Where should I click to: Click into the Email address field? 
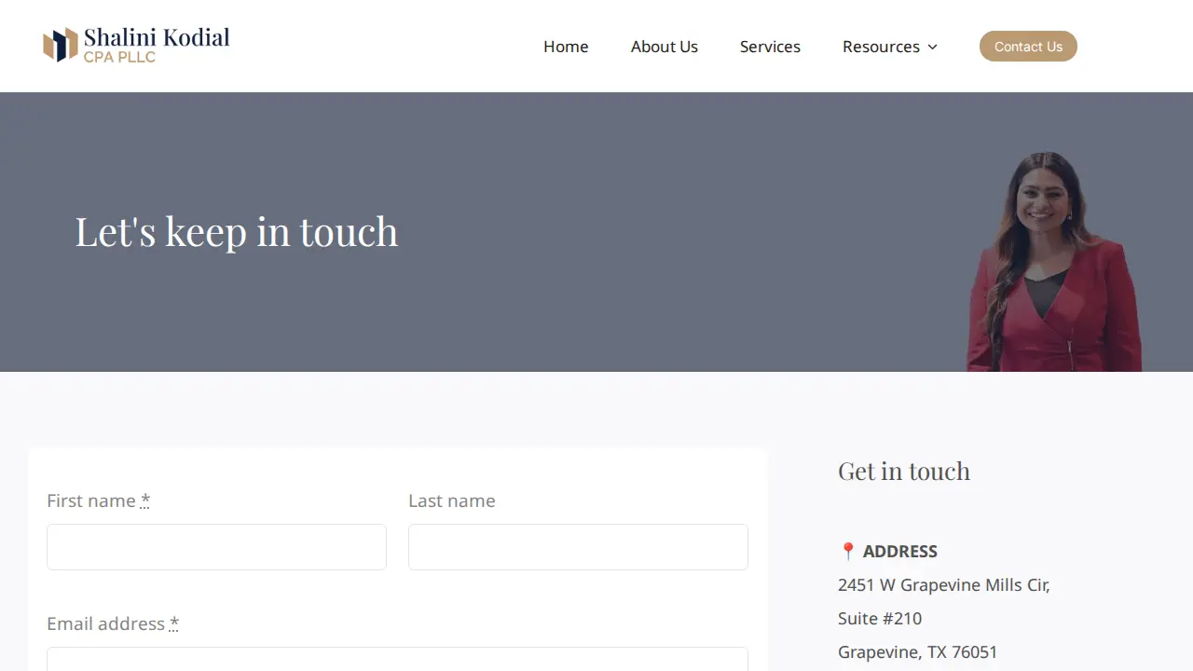click(397, 659)
